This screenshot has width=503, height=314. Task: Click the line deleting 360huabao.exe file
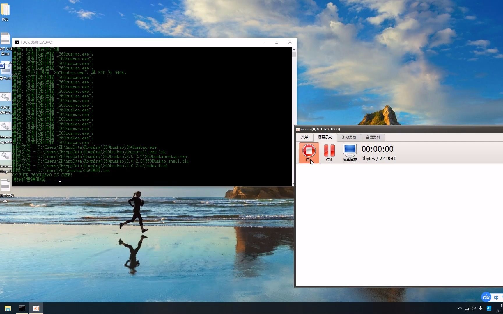(84, 147)
